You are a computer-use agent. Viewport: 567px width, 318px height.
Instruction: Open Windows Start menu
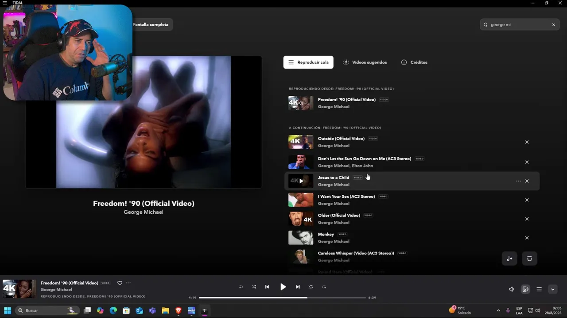8,310
